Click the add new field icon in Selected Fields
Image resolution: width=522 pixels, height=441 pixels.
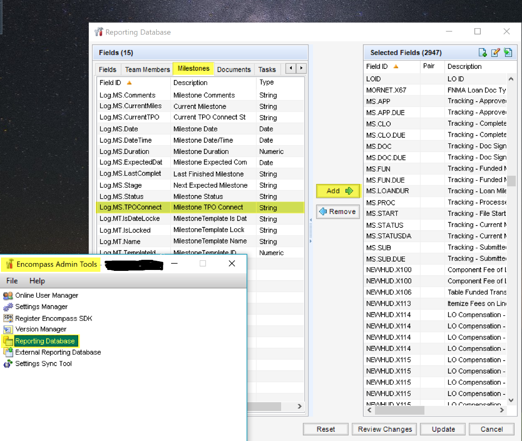(483, 53)
